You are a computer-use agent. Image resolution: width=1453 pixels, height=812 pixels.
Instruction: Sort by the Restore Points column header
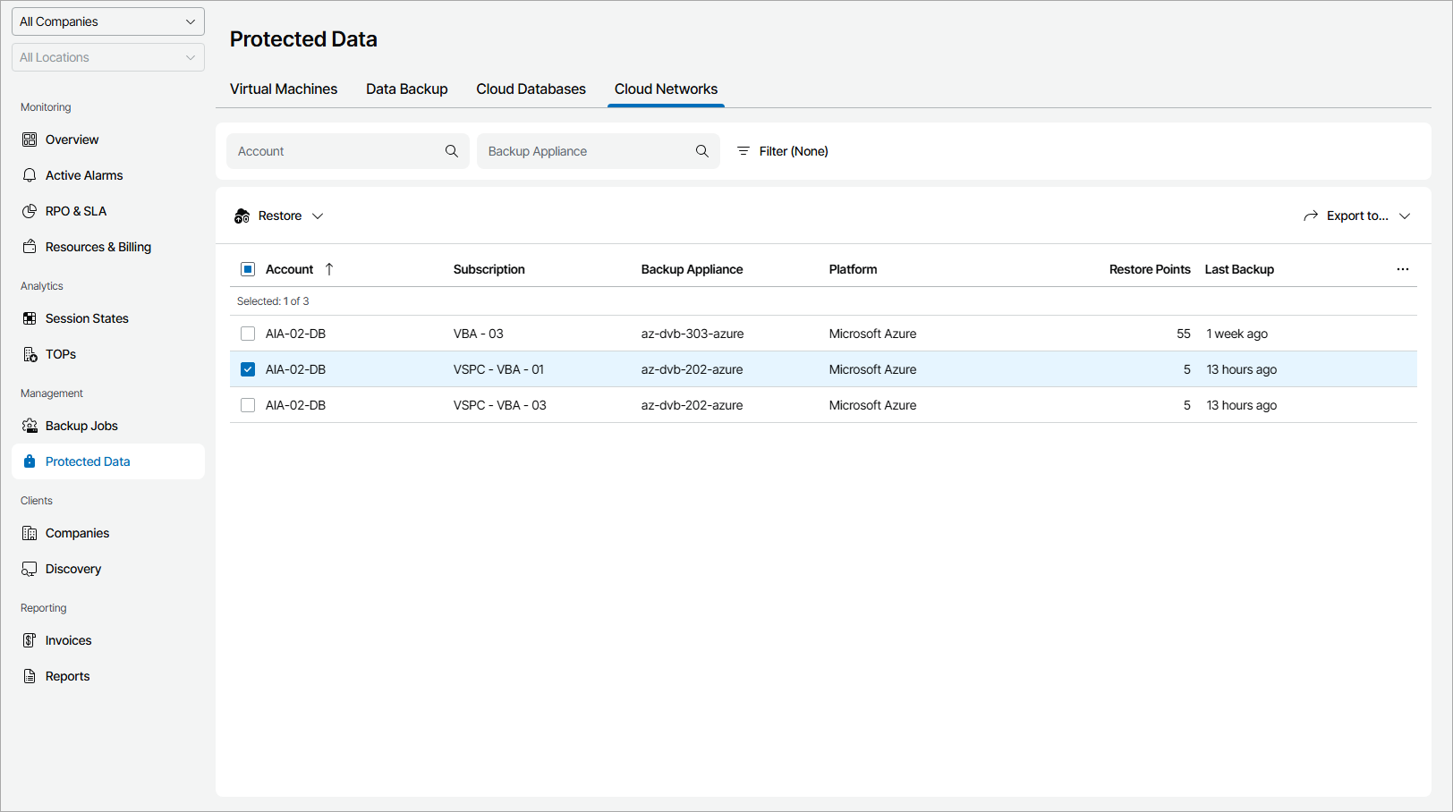(1149, 269)
